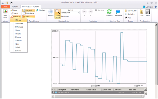
Task: Click the bacnet pen blue color swatch
Action: coord(56,92)
